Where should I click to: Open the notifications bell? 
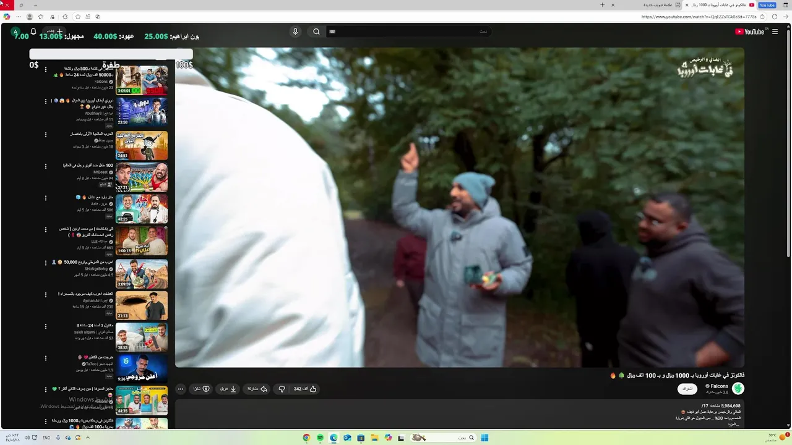pos(33,32)
